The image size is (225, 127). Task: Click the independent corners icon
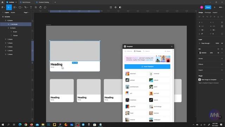pyautogui.click(x=222, y=34)
